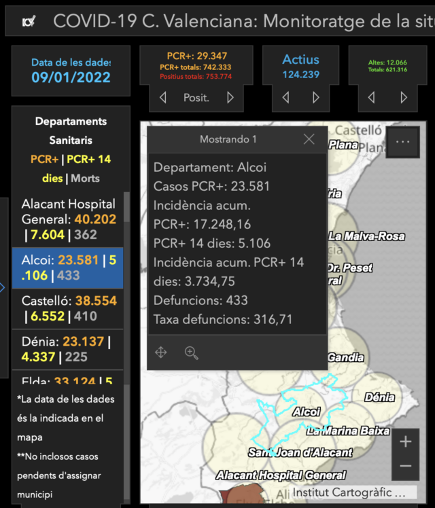
Task: Click the Gandia label on map
Action: [345, 358]
